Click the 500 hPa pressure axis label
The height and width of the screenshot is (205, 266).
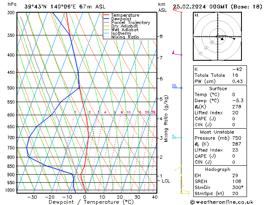pyautogui.click(x=11, y=88)
